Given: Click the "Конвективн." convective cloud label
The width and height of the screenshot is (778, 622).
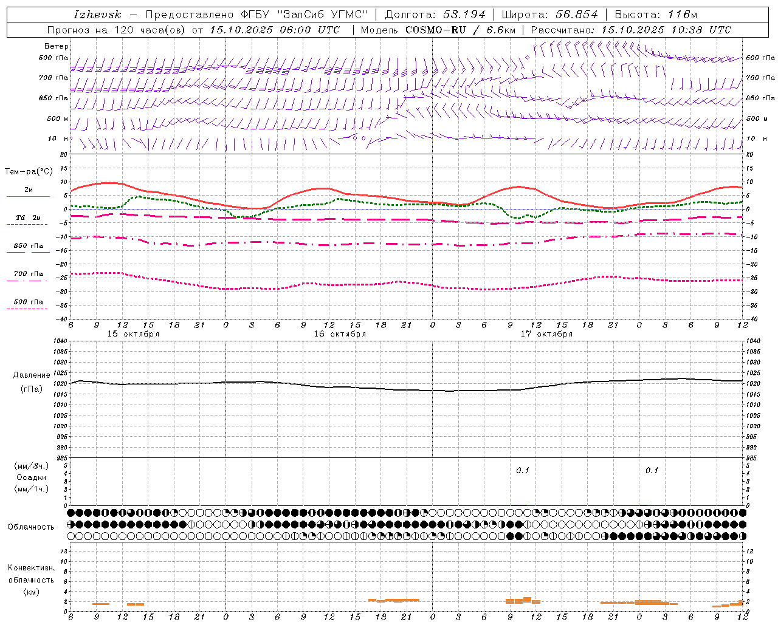Looking at the screenshot, I should coord(31,568).
